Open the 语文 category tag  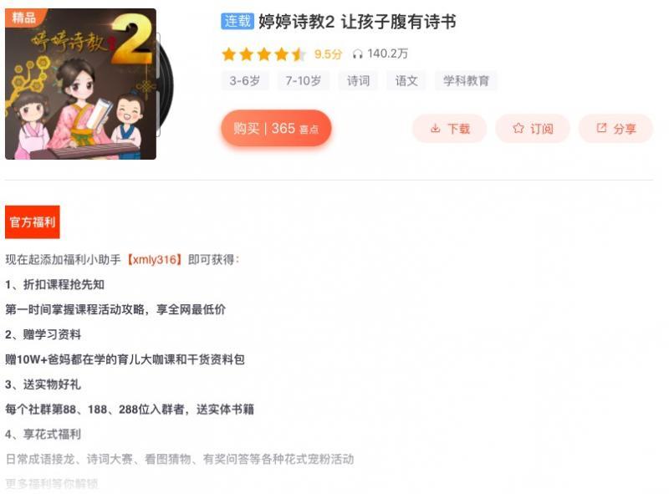point(406,80)
